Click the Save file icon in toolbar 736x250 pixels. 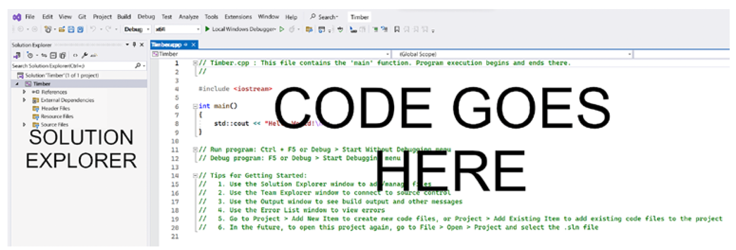click(x=71, y=29)
